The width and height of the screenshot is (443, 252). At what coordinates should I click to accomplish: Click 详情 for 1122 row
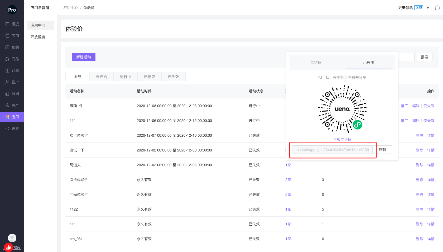(431, 209)
